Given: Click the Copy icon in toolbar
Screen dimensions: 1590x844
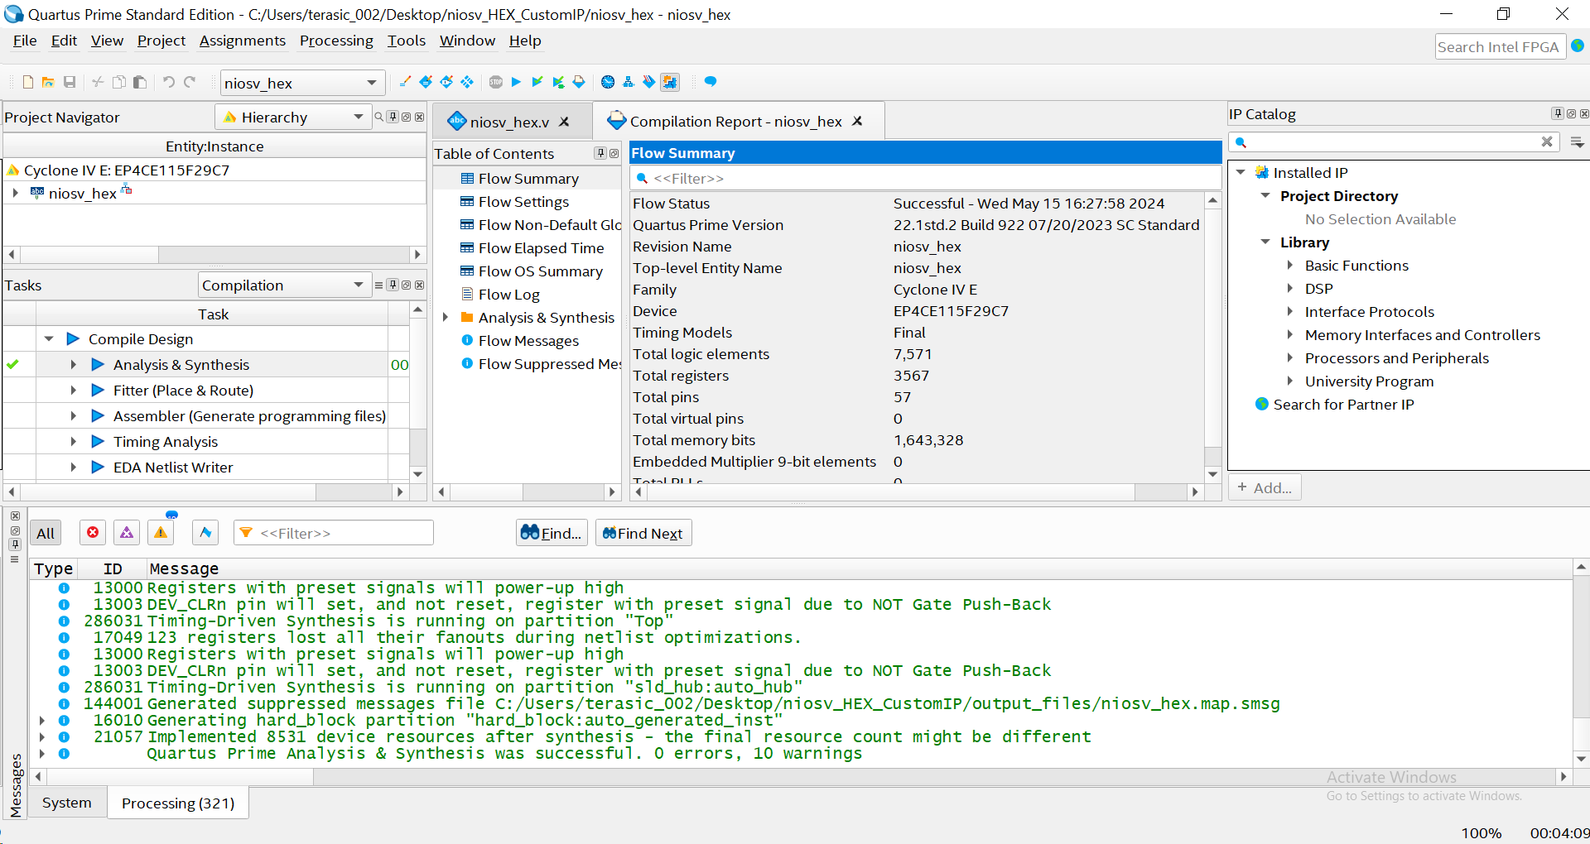Looking at the screenshot, I should point(119,82).
